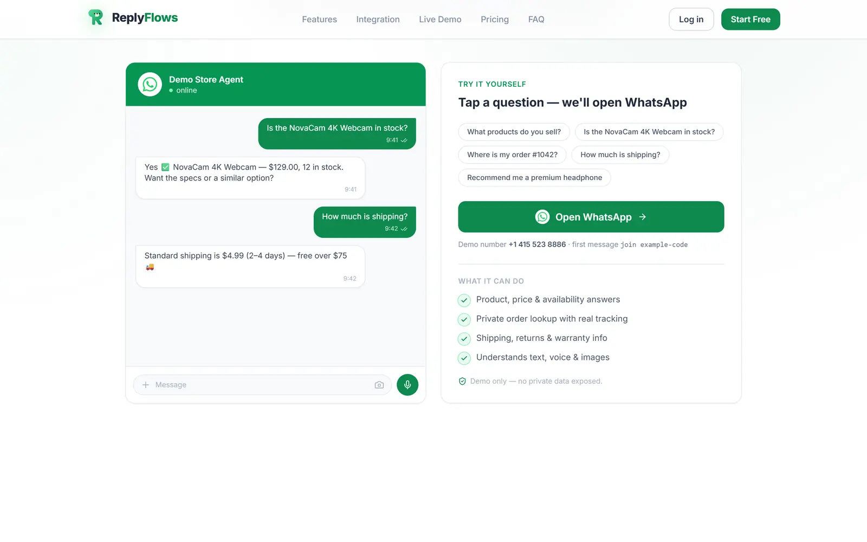Viewport: 867px width, 542px height.
Task: Click the checkmark icon for Product, price answers
Action: [x=464, y=300]
